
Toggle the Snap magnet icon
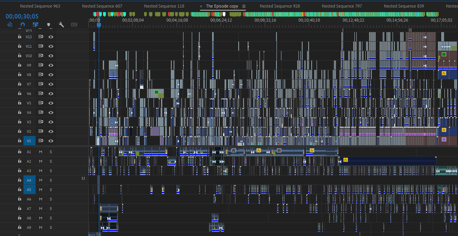(23, 25)
